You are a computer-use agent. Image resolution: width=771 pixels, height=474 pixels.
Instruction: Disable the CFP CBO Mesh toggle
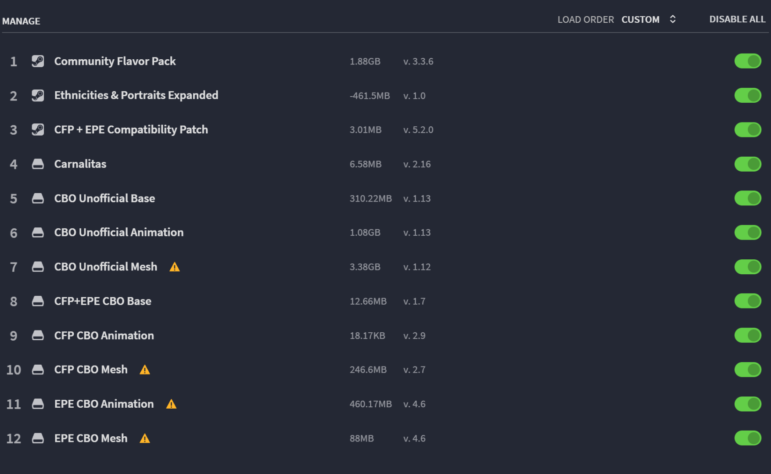[x=748, y=370]
